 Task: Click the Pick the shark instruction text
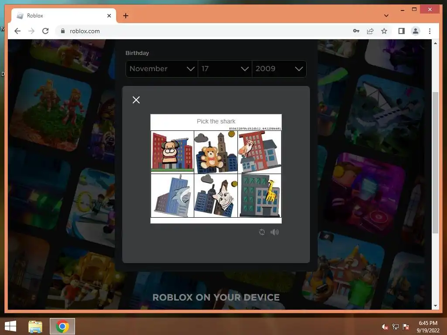(216, 121)
